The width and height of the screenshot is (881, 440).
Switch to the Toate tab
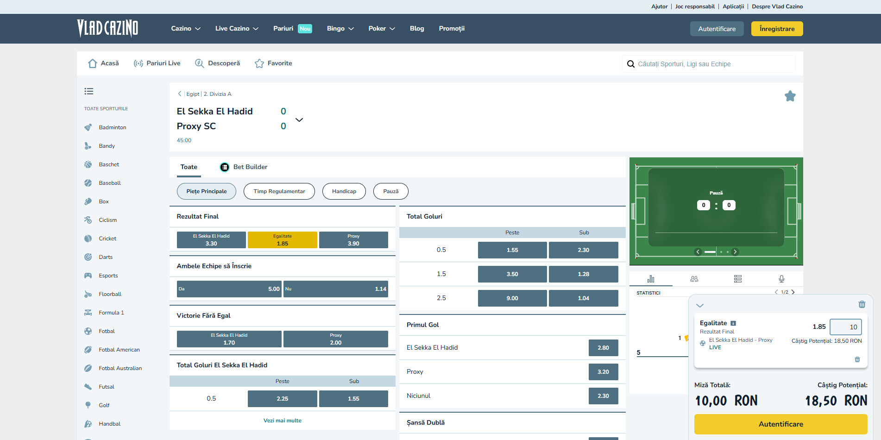point(189,167)
